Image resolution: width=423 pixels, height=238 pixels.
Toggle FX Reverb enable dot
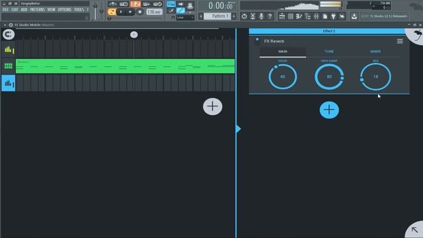(257, 40)
